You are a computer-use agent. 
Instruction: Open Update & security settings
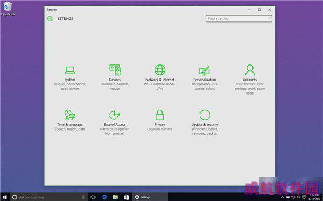click(205, 122)
